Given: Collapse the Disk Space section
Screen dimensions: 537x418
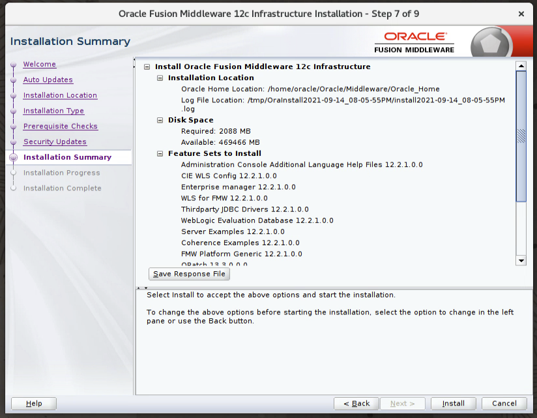Looking at the screenshot, I should (160, 120).
